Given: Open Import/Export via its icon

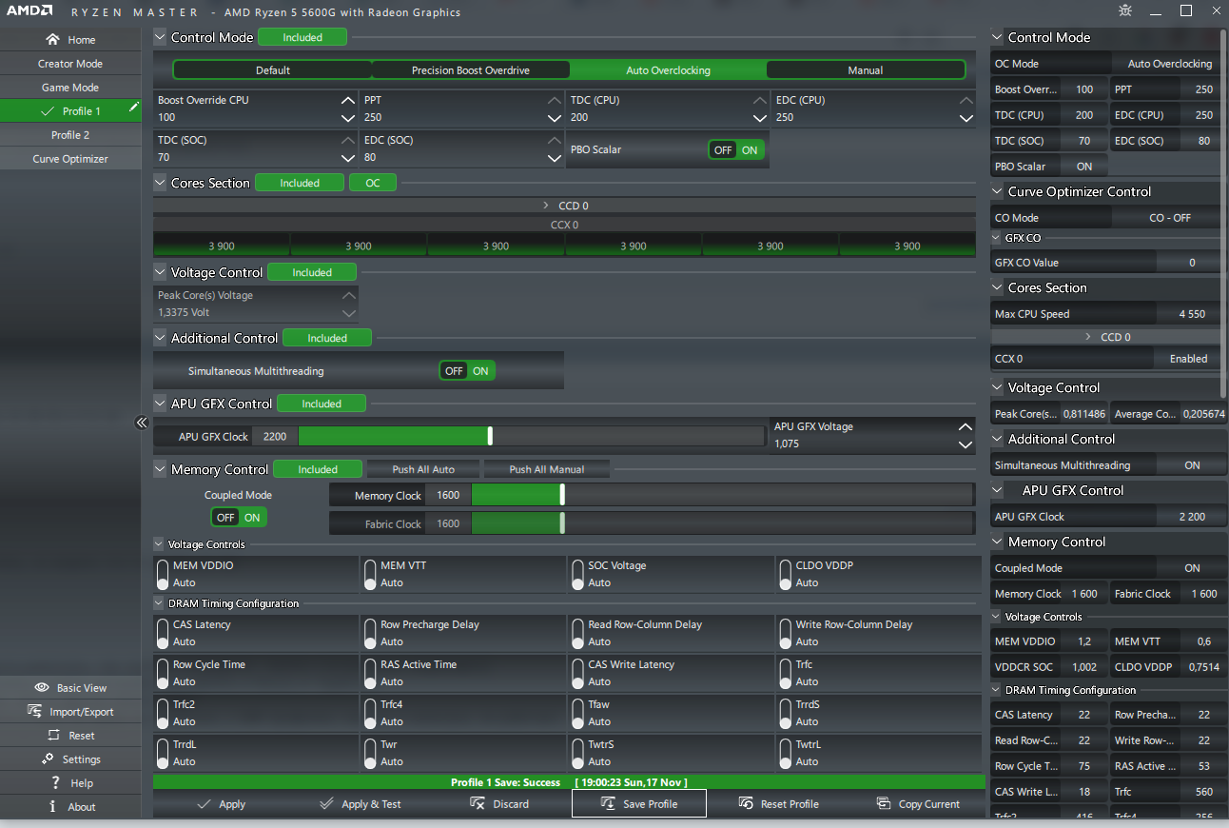Looking at the screenshot, I should (x=35, y=711).
